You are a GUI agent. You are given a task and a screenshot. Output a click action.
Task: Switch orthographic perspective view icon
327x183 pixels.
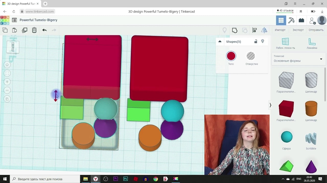click(7, 99)
